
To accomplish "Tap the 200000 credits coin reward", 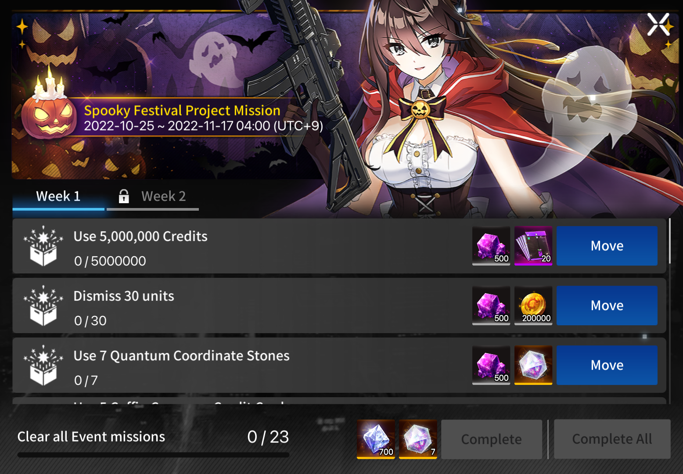I will (533, 305).
